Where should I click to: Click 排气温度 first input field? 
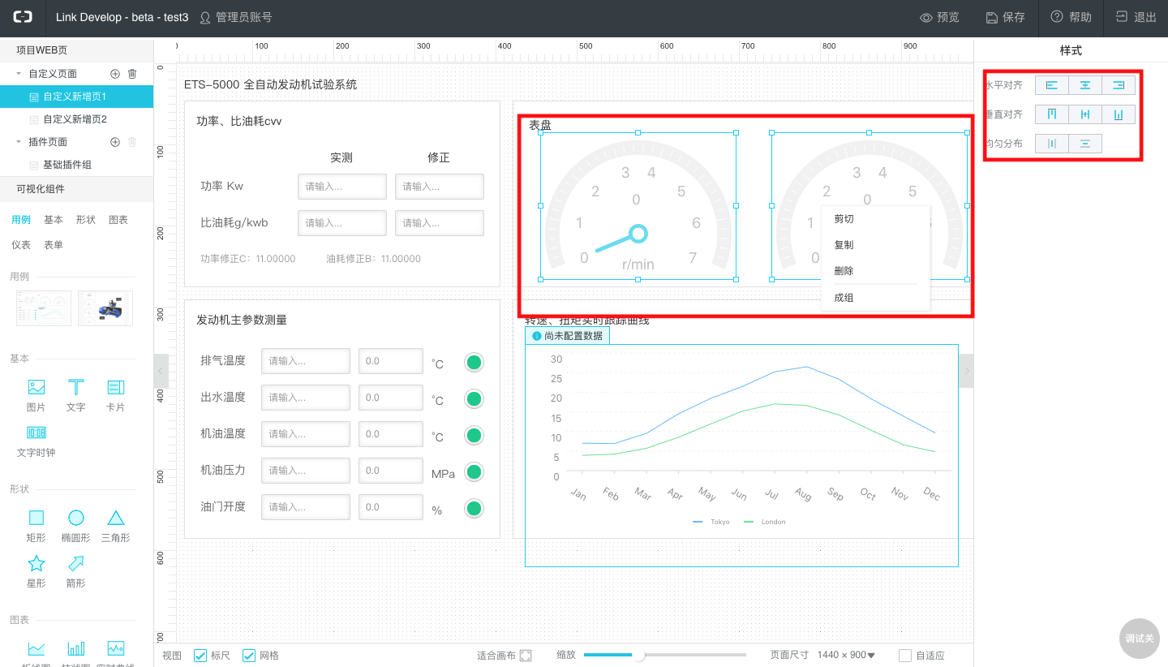[306, 361]
